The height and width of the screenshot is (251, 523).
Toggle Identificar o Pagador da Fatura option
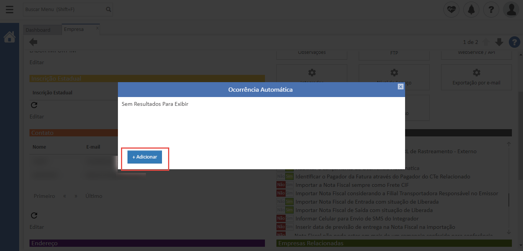[x=285, y=177]
